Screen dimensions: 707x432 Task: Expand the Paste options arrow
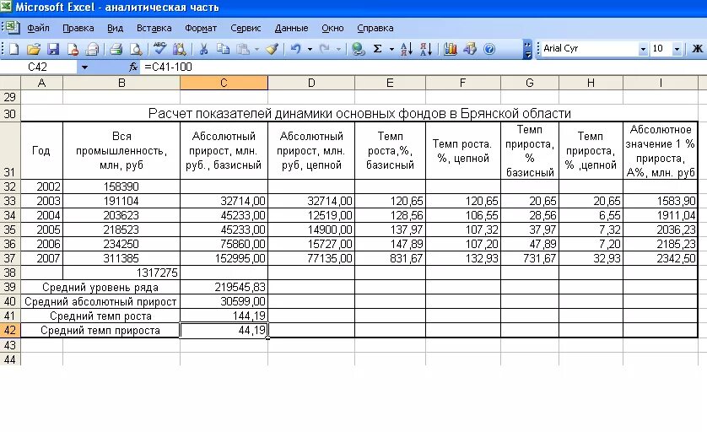point(256,49)
